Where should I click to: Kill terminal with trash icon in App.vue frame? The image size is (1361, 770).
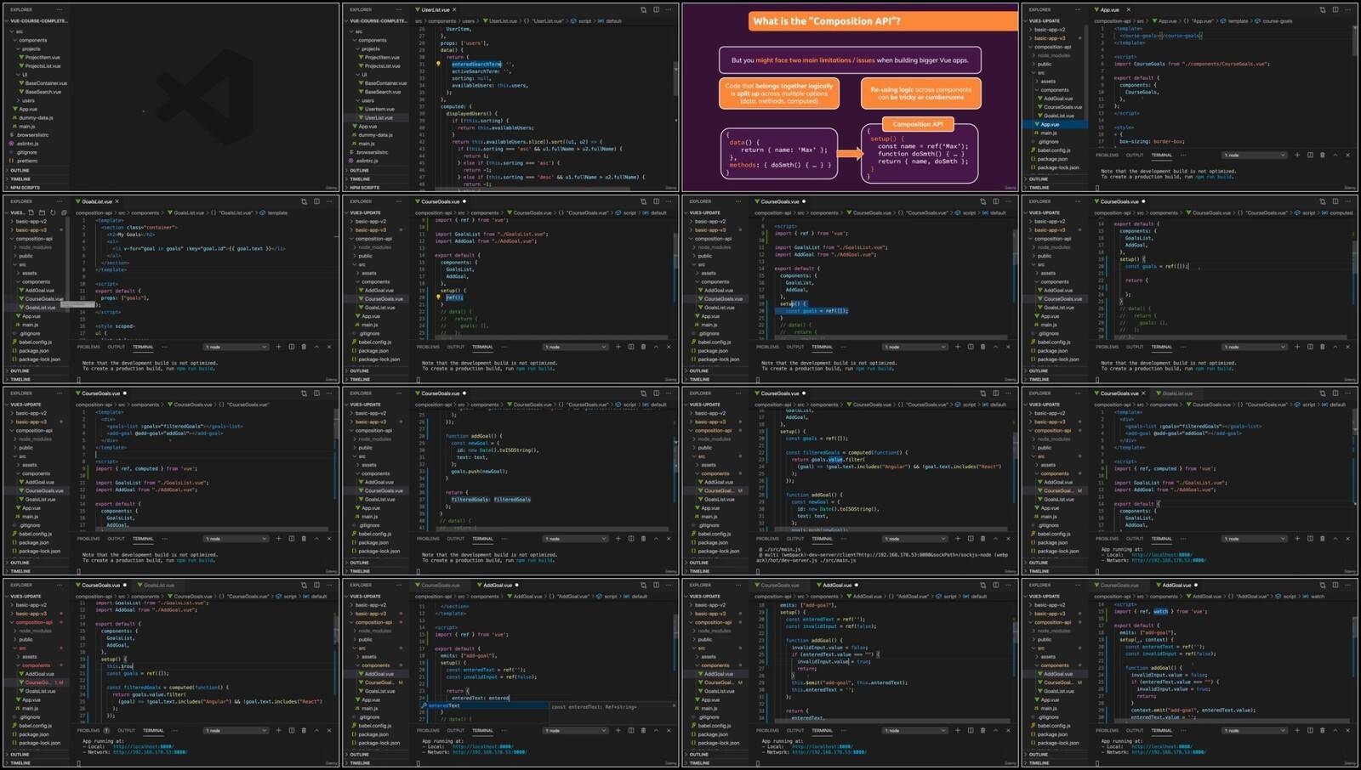coord(1322,155)
